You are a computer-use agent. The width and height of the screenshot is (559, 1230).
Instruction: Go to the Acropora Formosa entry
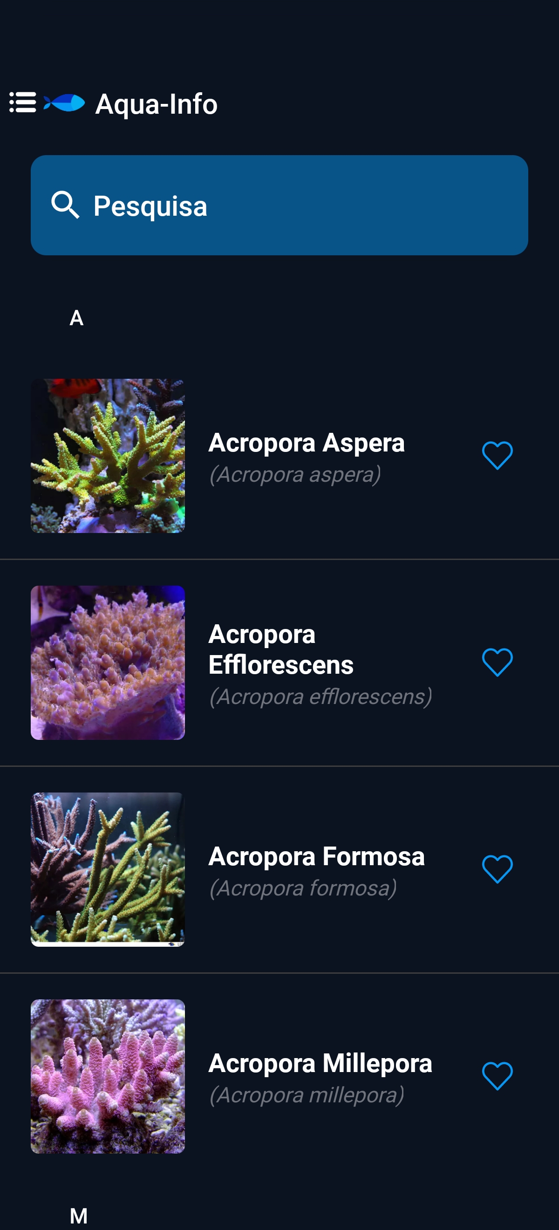pos(316,857)
